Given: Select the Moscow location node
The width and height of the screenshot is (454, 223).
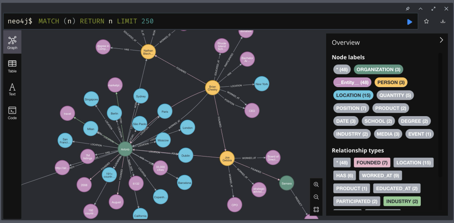Looking at the screenshot, I should (x=163, y=140).
